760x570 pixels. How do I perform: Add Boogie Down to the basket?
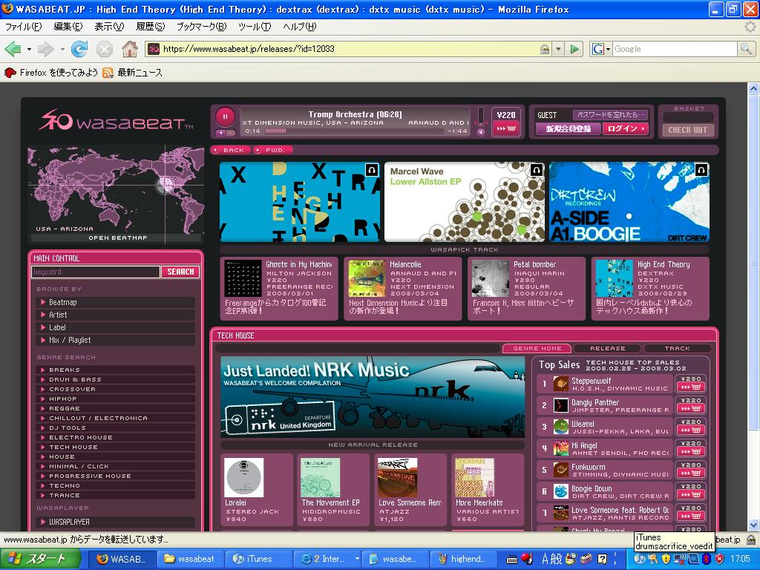pyautogui.click(x=691, y=494)
